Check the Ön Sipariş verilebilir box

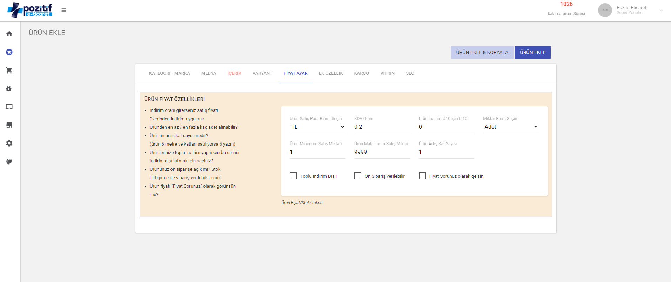pos(358,176)
